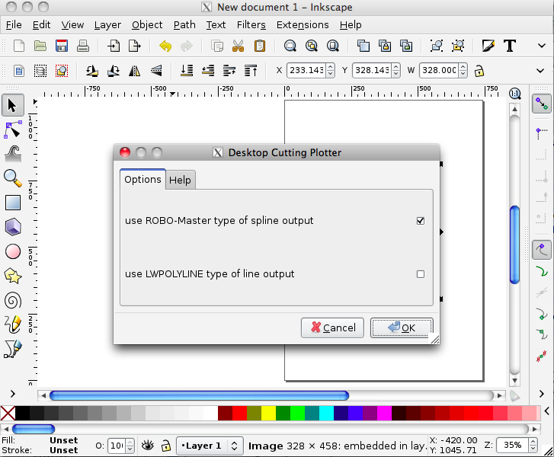The width and height of the screenshot is (554, 457).
Task: Click Lower selection to bottom icon
Action: (x=187, y=71)
